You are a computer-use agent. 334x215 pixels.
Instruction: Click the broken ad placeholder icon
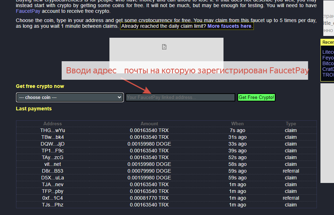click(x=164, y=47)
